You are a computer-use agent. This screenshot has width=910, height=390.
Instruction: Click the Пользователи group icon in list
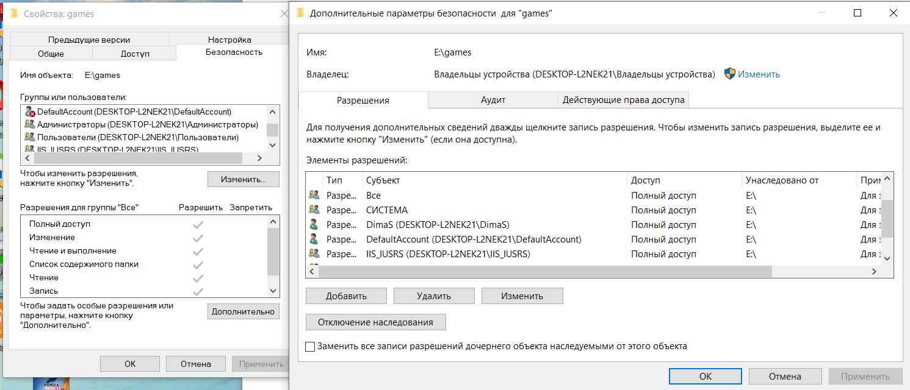click(x=29, y=138)
